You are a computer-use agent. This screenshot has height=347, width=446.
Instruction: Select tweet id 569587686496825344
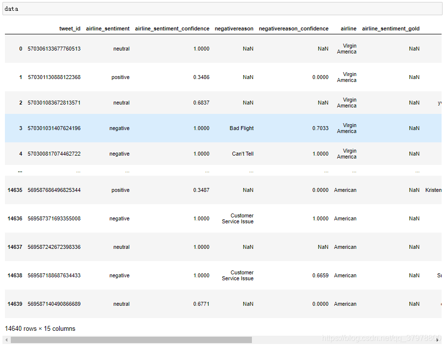coord(54,190)
